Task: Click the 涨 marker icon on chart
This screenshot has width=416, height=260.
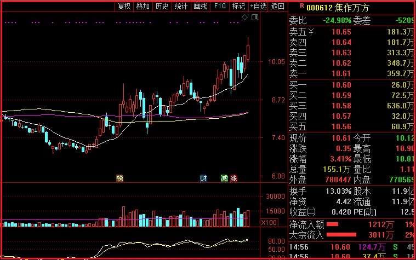Action: coord(233,178)
